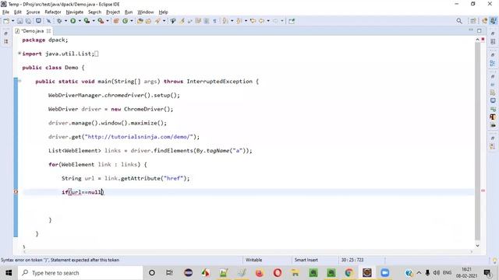
Task: Expand the Debug dropdown arrow
Action: pyautogui.click(x=65, y=21)
